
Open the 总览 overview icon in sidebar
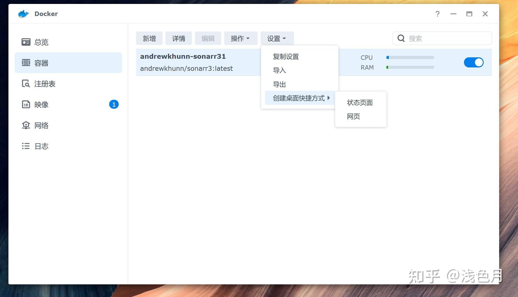pyautogui.click(x=26, y=42)
